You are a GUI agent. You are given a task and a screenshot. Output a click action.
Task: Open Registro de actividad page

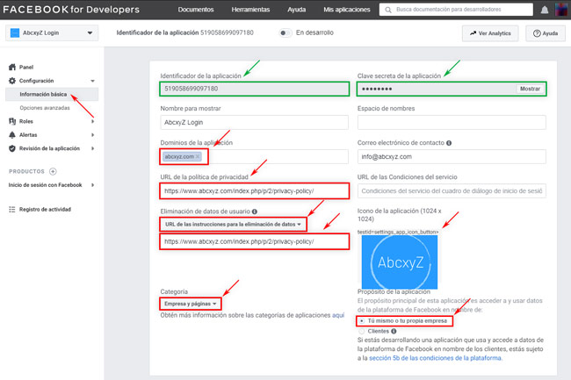point(45,210)
